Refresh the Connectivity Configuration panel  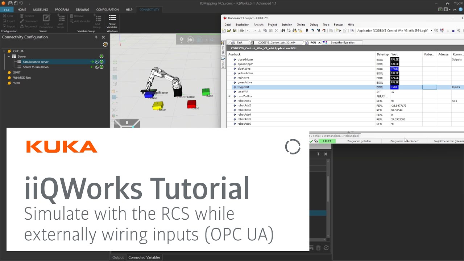point(105,45)
